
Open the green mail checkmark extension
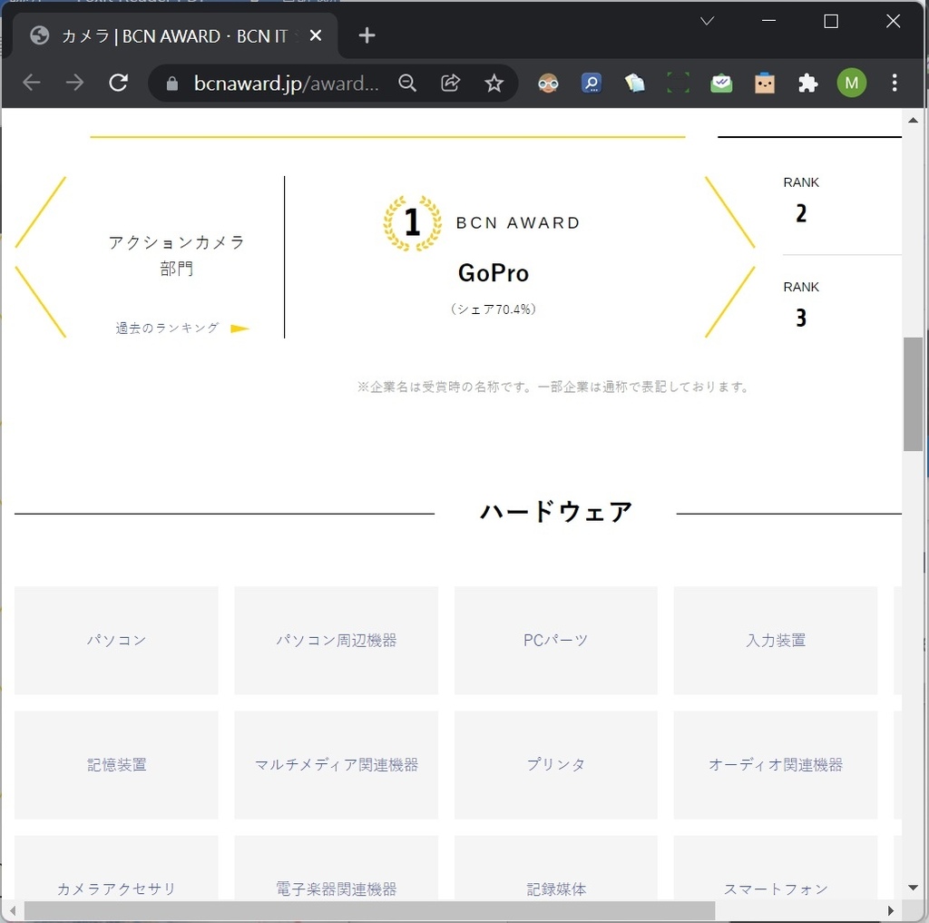pos(721,83)
